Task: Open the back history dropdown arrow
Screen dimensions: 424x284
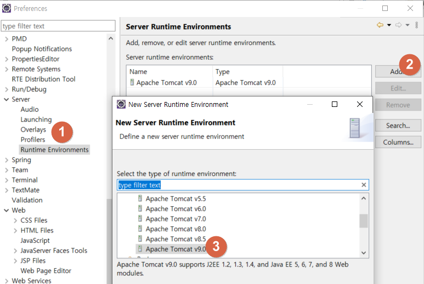Action: click(389, 25)
